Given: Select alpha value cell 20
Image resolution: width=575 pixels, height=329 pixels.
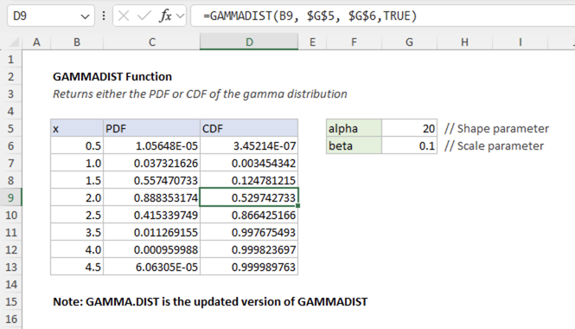Looking at the screenshot, I should tap(409, 128).
